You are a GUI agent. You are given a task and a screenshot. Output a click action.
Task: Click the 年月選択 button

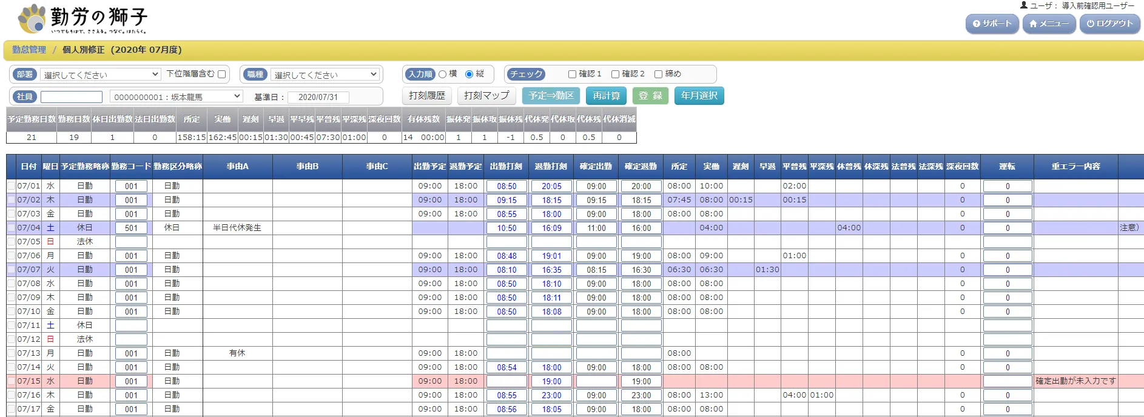pyautogui.click(x=699, y=96)
